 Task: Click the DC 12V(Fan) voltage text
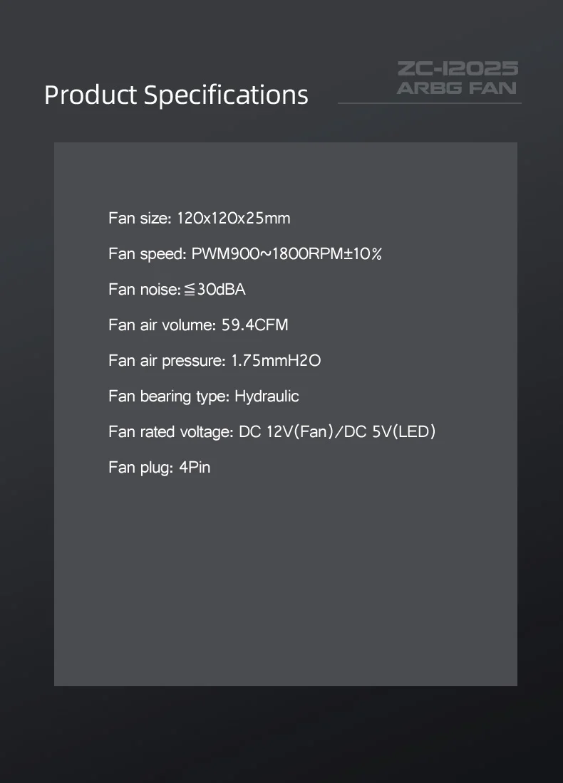286,432
